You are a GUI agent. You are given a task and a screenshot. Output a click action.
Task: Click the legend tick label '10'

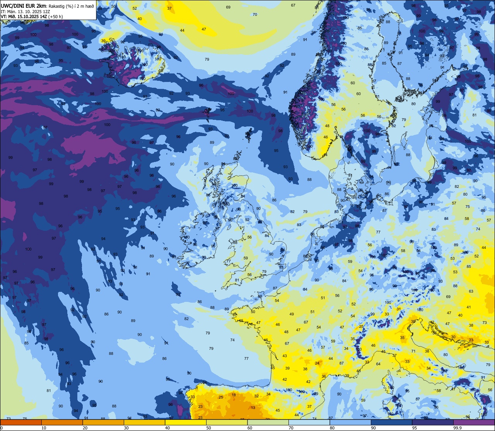[44, 428]
